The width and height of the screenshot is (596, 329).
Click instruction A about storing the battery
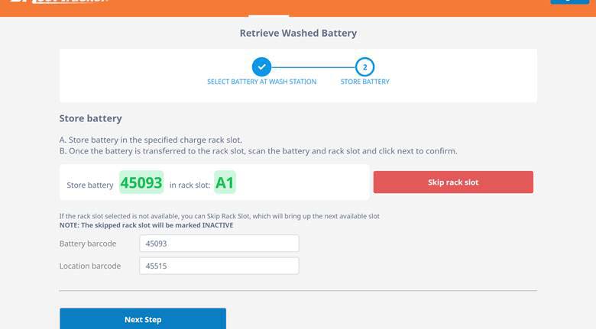(151, 140)
